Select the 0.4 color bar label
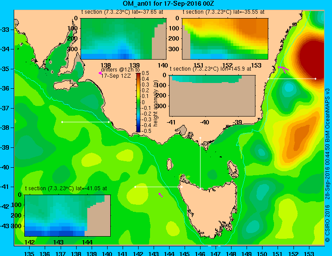The width and height of the screenshot is (332, 256). [146, 79]
